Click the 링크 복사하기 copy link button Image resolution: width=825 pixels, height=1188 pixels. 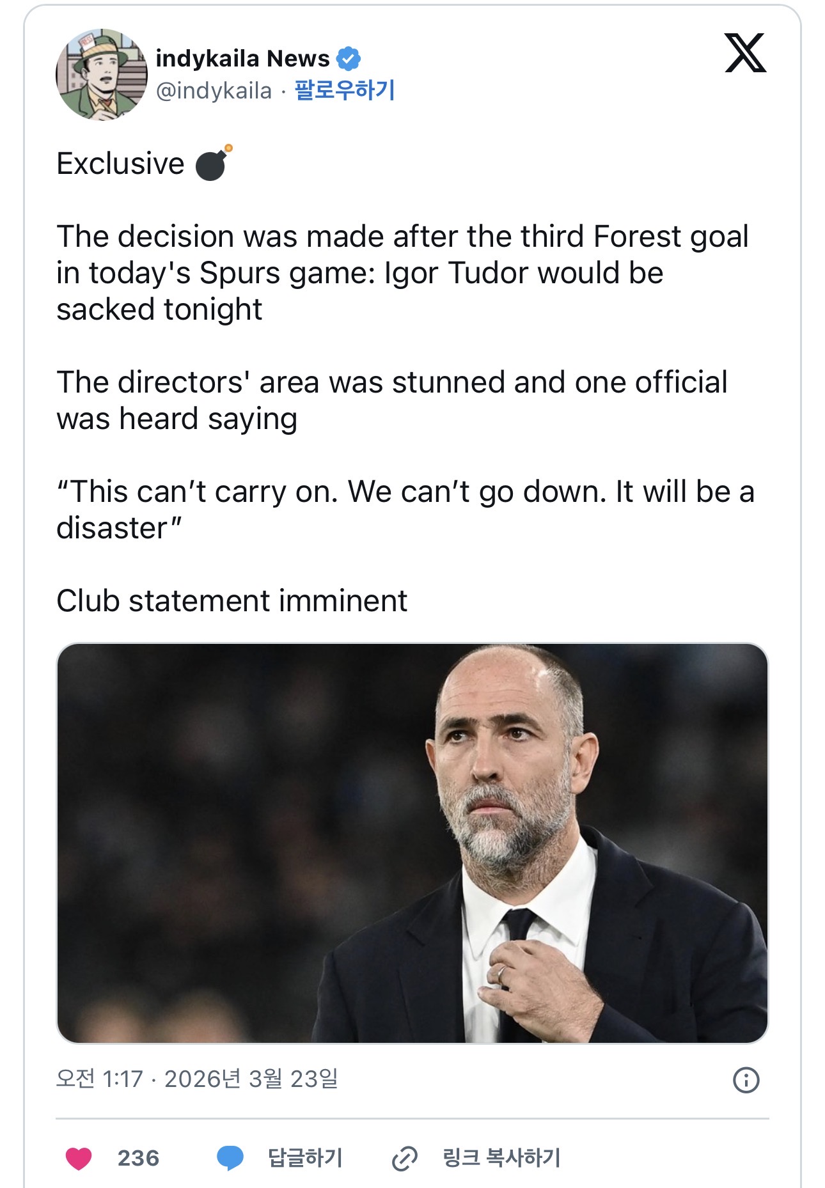(501, 1158)
